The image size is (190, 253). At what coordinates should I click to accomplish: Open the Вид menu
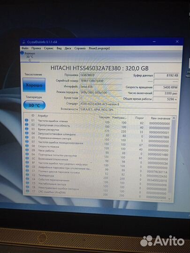point(59,48)
